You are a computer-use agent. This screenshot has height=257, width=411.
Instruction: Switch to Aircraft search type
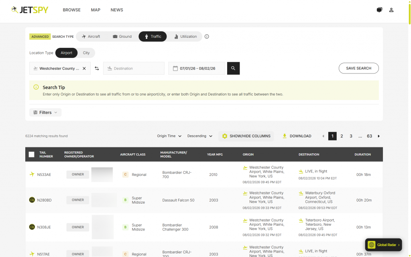coord(91,37)
